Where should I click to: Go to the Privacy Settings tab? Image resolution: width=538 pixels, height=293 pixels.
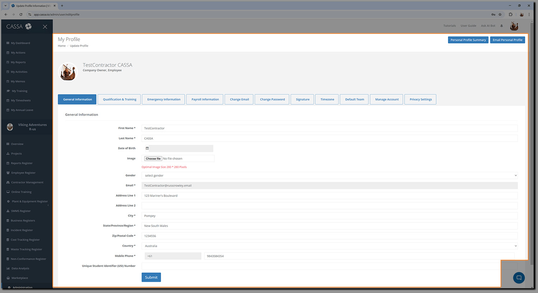420,99
